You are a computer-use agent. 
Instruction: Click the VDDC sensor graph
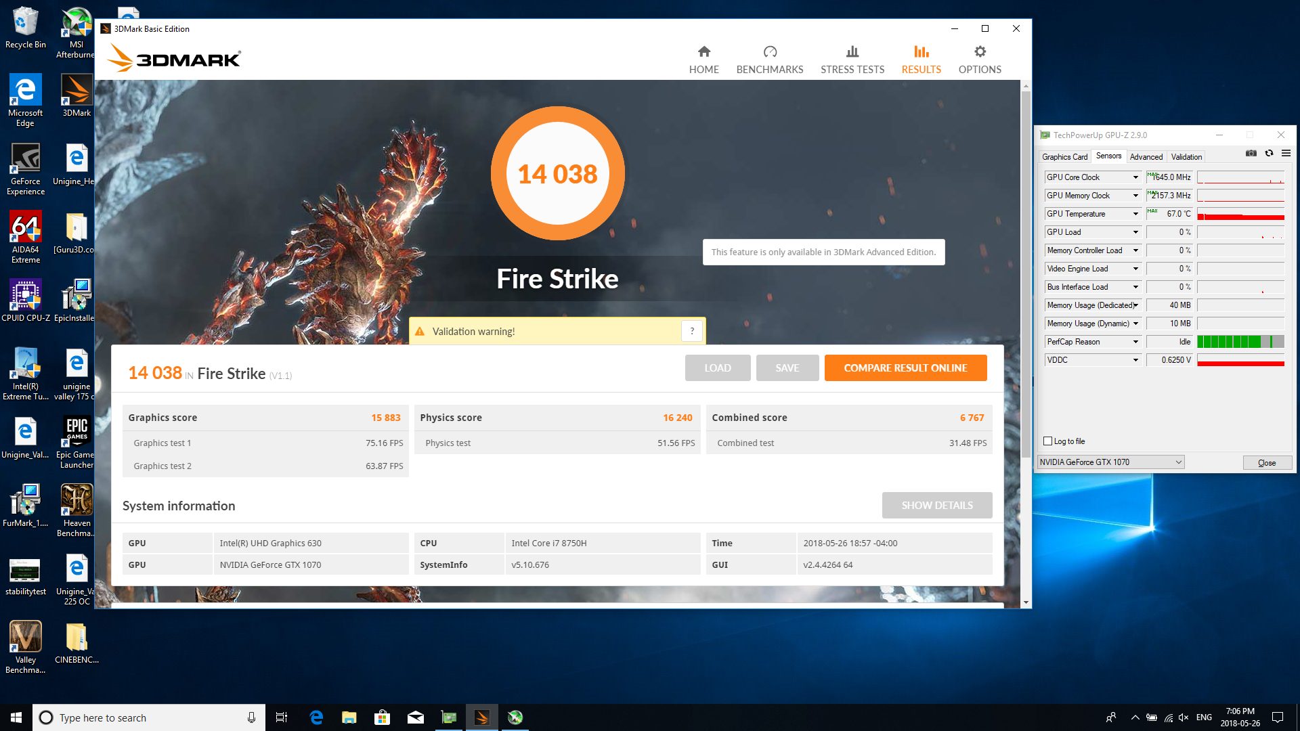tap(1240, 360)
